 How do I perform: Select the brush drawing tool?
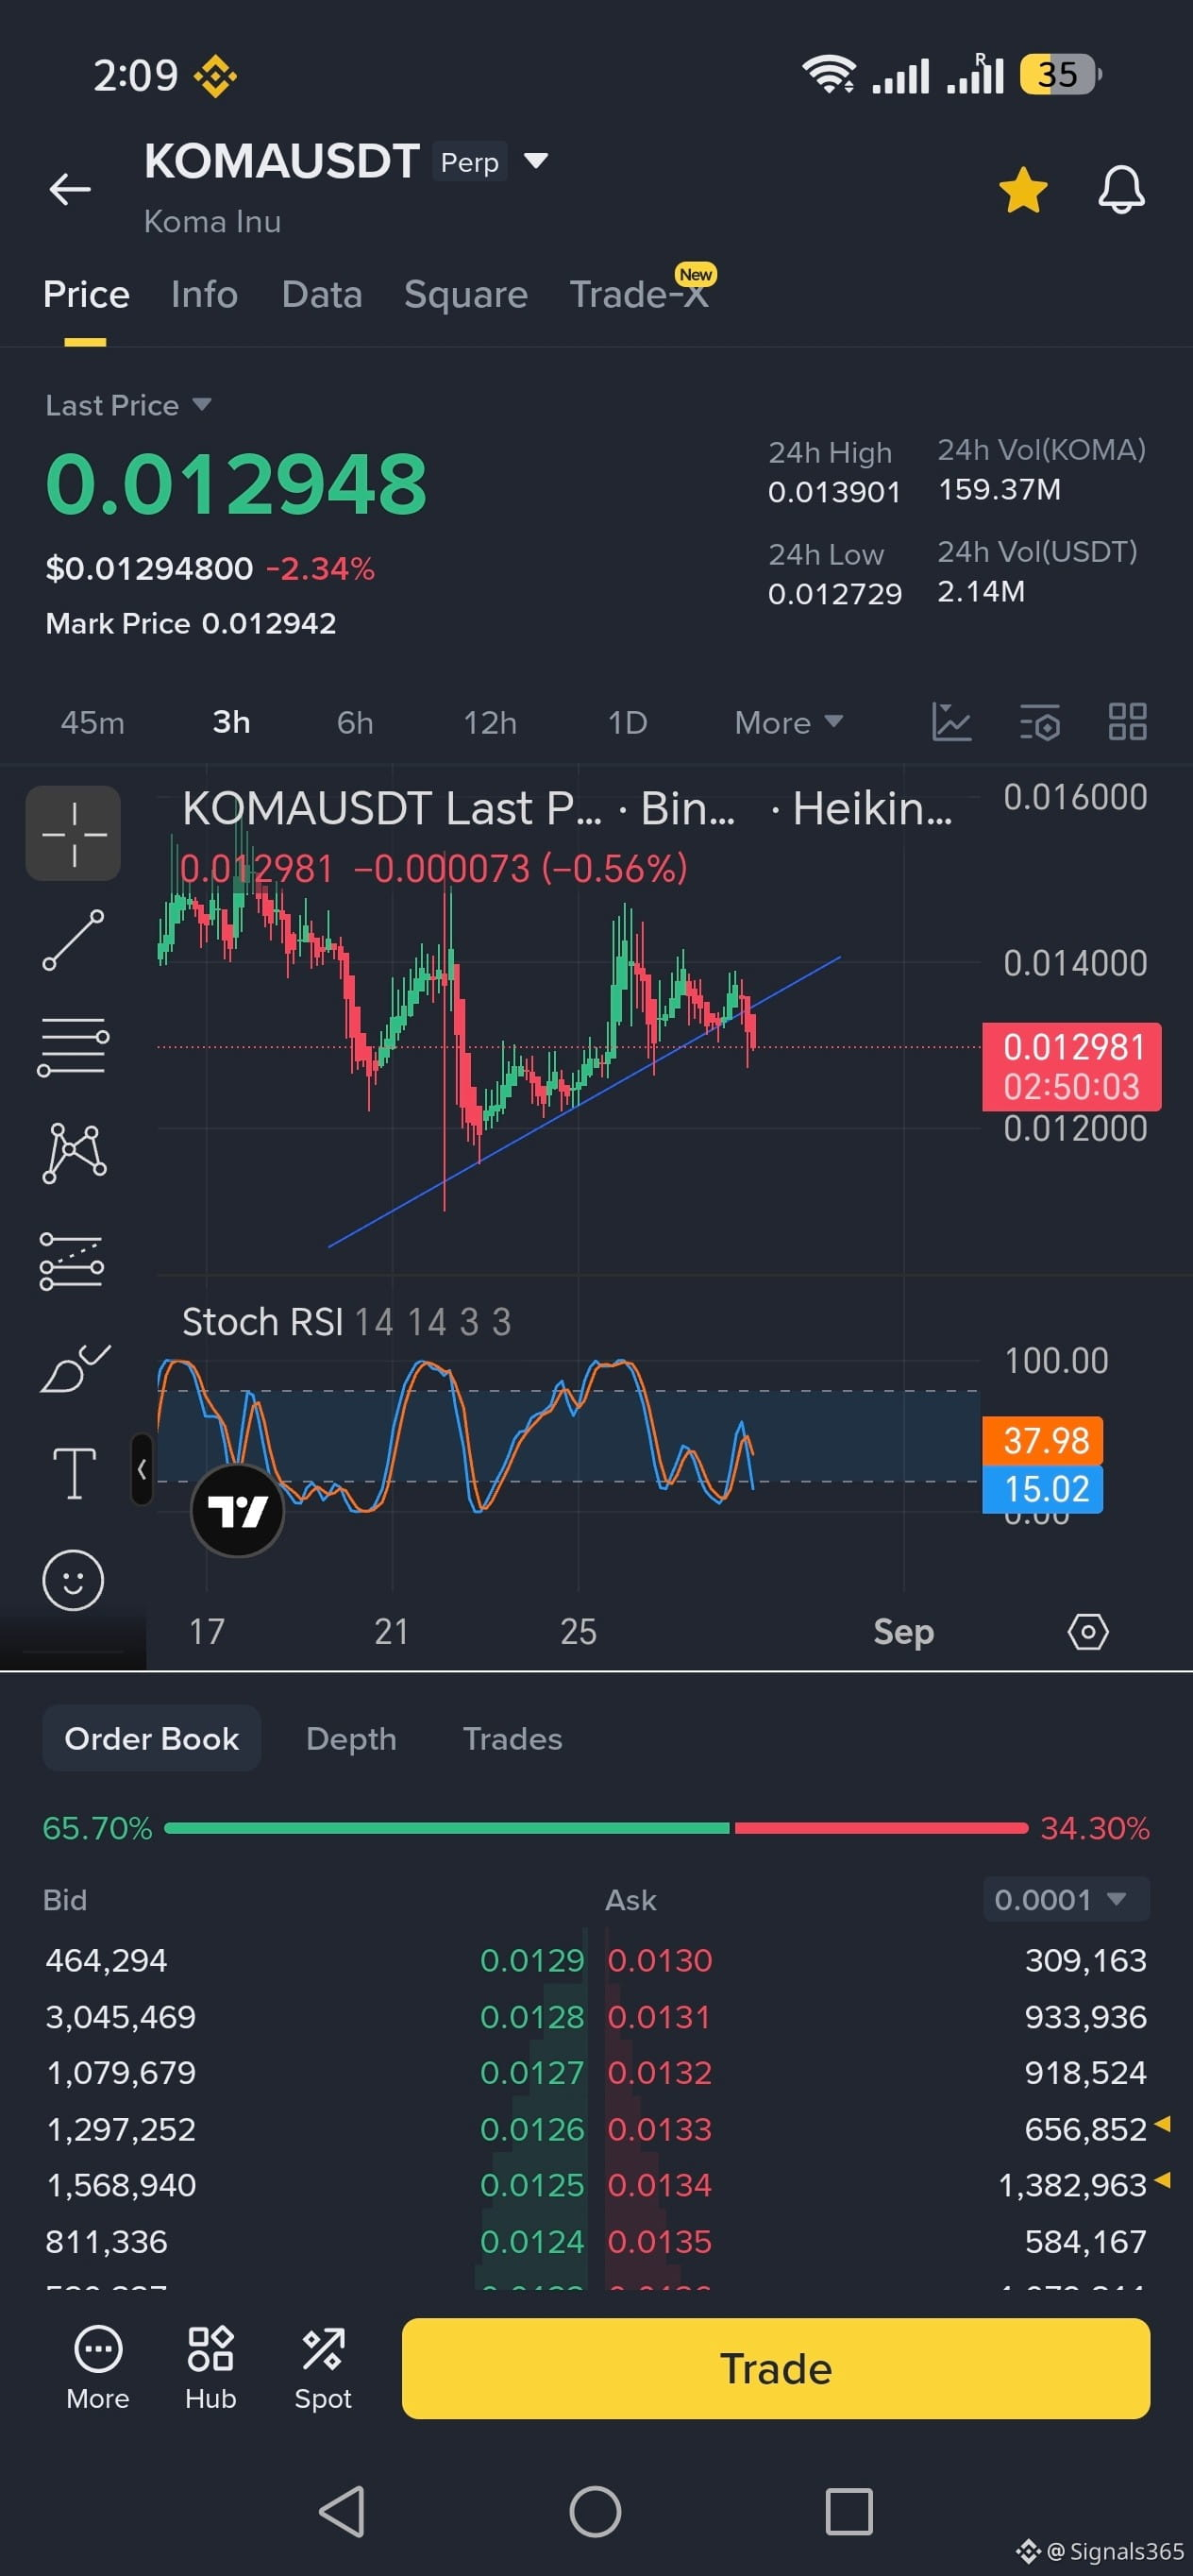[74, 1368]
